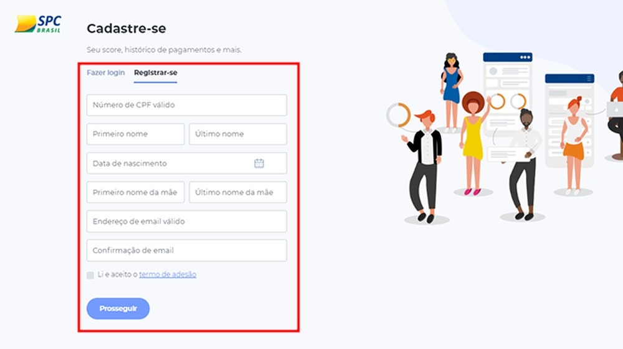The height and width of the screenshot is (349, 623).
Task: Open the termo de adesão link
Action: tap(168, 274)
